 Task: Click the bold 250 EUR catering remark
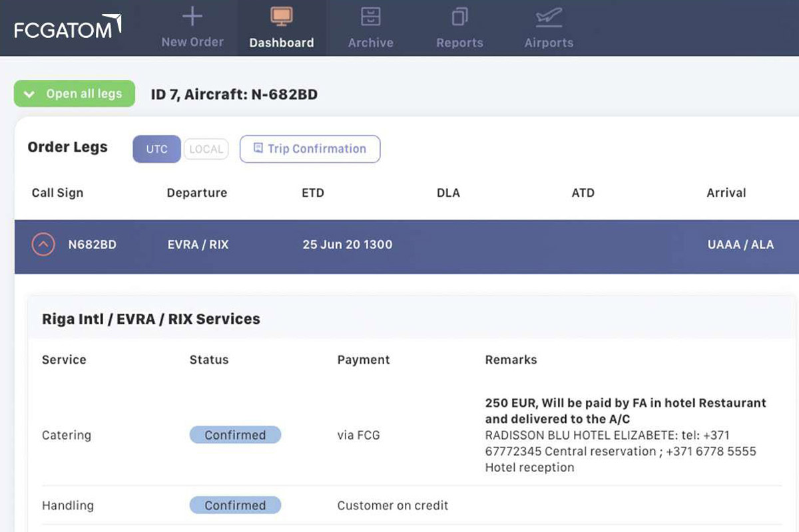click(626, 411)
